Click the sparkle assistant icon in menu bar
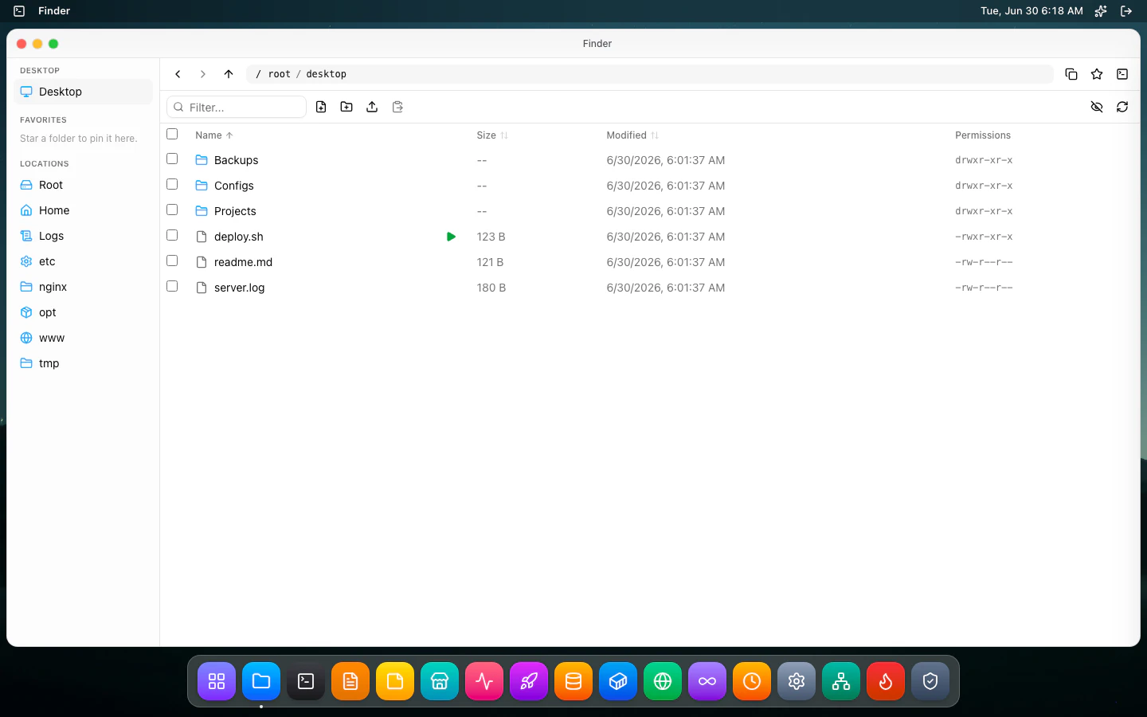This screenshot has height=717, width=1147. click(x=1101, y=10)
